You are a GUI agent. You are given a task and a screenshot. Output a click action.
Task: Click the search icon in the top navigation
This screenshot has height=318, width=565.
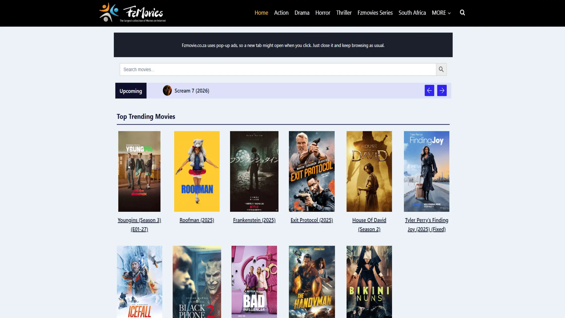(x=462, y=12)
